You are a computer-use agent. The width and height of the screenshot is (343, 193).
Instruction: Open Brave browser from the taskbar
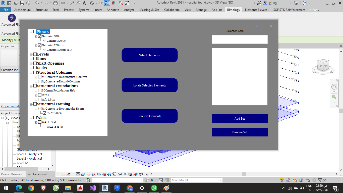[x=43, y=188]
